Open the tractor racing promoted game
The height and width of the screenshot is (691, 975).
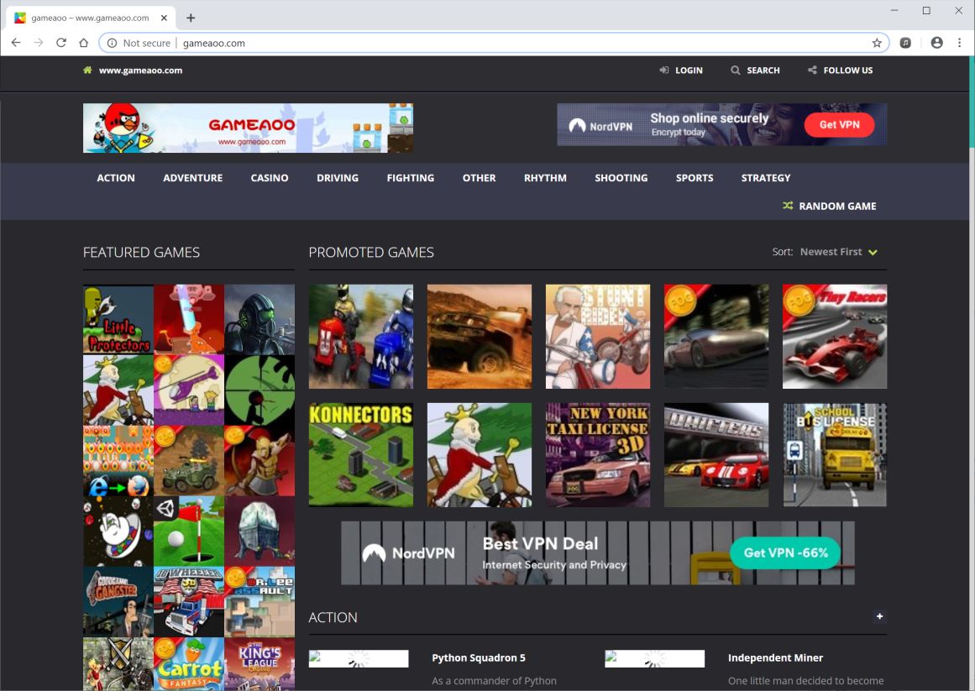click(x=360, y=336)
